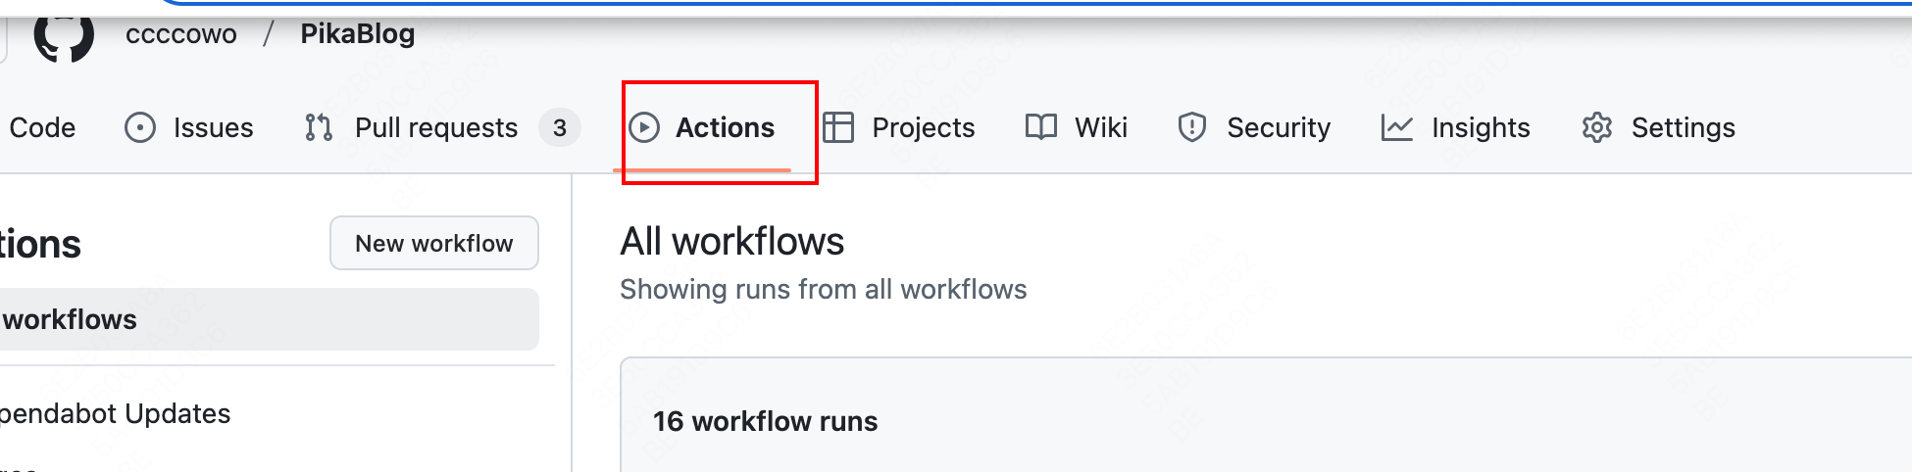The image size is (1912, 472).
Task: Click the Issues circle-dot icon
Action: [140, 127]
